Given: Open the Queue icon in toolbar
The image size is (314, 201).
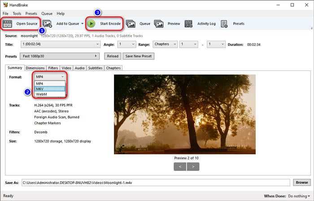Looking at the screenshot, I should click(131, 23).
